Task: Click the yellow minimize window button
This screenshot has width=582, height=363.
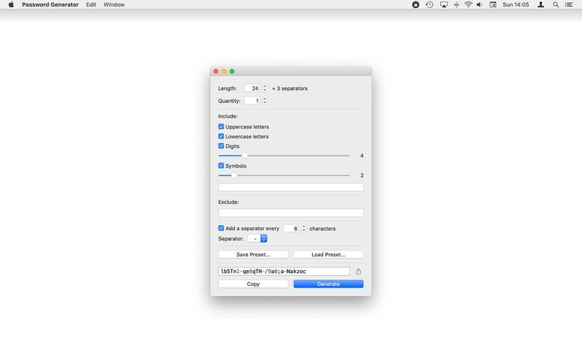Action: coord(224,71)
